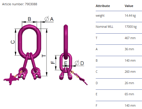Viewport: 142px width, 109px height.
Task: Click the dimension label F on drawing
Action: point(53,62)
